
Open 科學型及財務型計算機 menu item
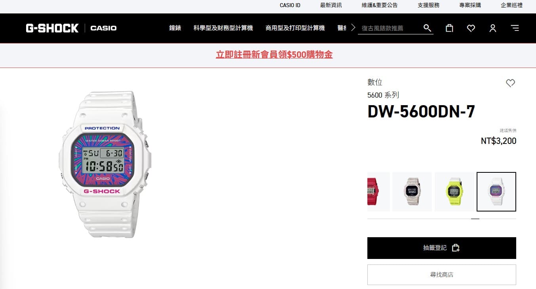click(223, 28)
